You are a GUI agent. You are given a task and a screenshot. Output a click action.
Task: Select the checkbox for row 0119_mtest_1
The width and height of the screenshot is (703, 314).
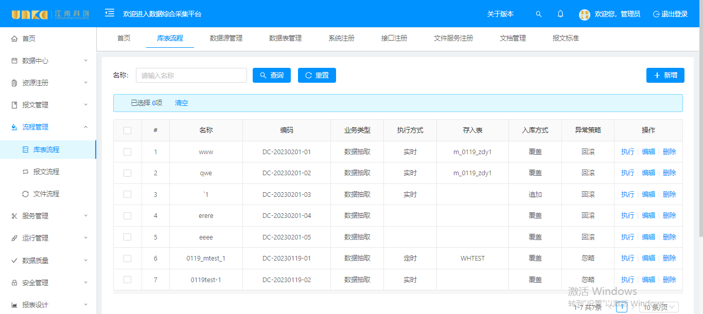click(x=128, y=258)
